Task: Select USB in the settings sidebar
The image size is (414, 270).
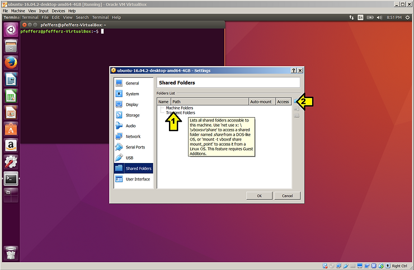Action: tap(134, 158)
